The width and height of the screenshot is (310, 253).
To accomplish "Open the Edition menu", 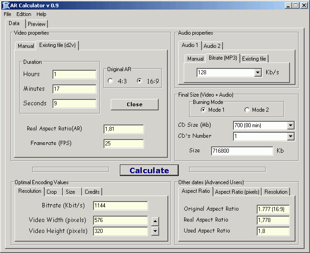I will pyautogui.click(x=24, y=14).
